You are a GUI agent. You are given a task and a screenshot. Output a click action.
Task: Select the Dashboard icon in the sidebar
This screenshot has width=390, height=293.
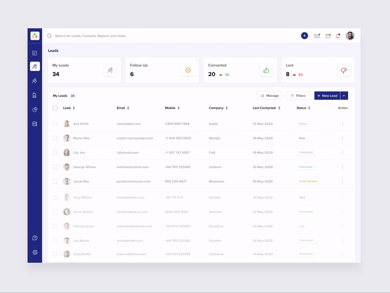[x=35, y=53]
